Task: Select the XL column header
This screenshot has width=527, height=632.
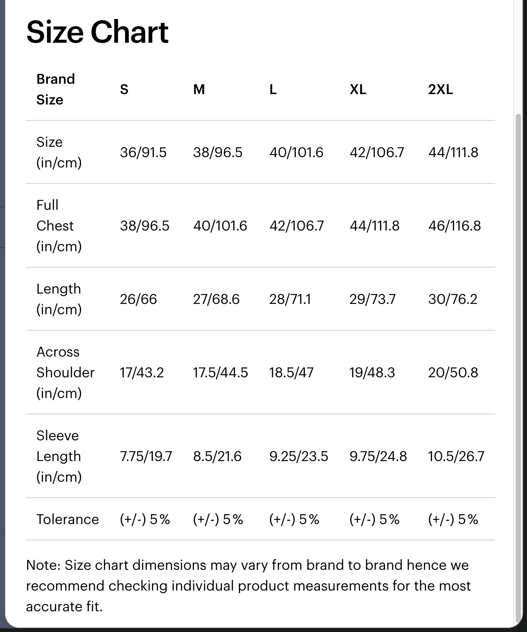Action: click(358, 89)
